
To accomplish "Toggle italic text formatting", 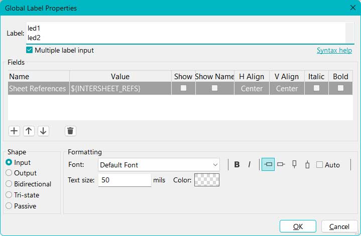I will pos(249,165).
